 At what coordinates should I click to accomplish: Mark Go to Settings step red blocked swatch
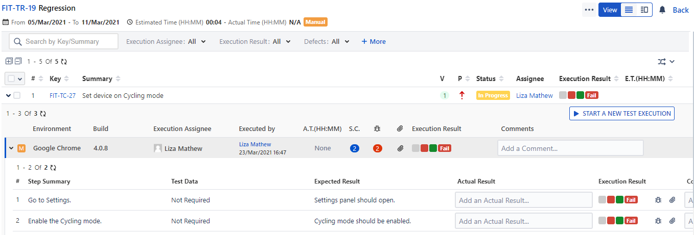pyautogui.click(x=611, y=200)
